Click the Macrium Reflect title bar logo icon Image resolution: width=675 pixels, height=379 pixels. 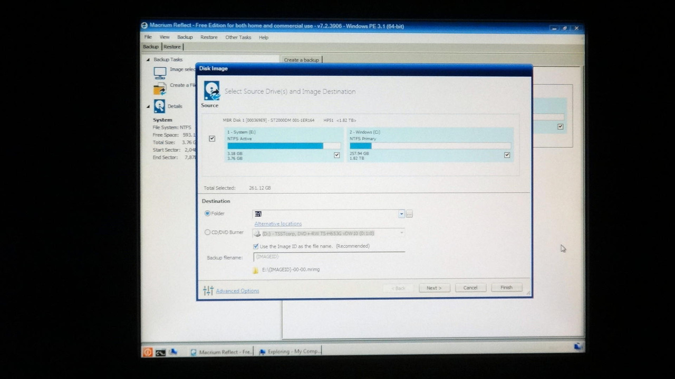[x=144, y=26]
